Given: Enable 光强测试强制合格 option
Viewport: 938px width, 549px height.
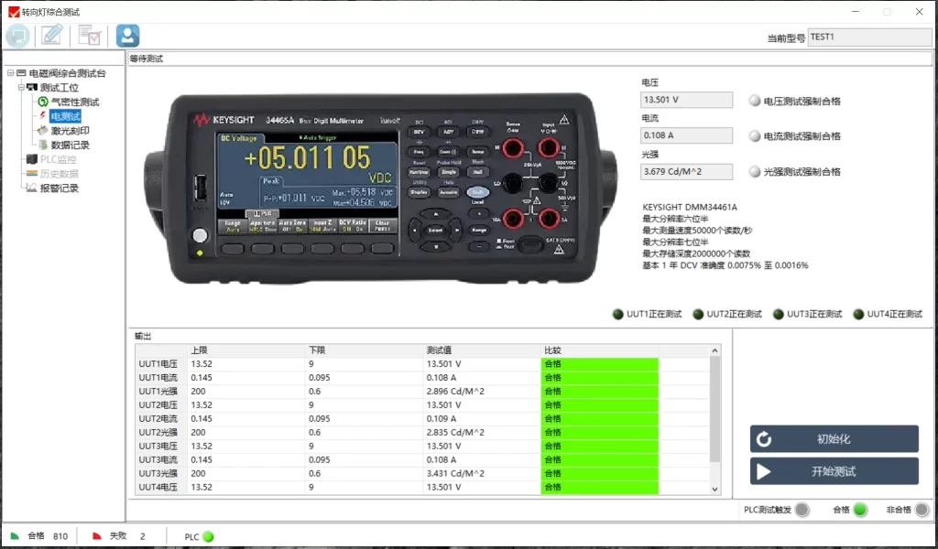Looking at the screenshot, I should click(x=755, y=172).
